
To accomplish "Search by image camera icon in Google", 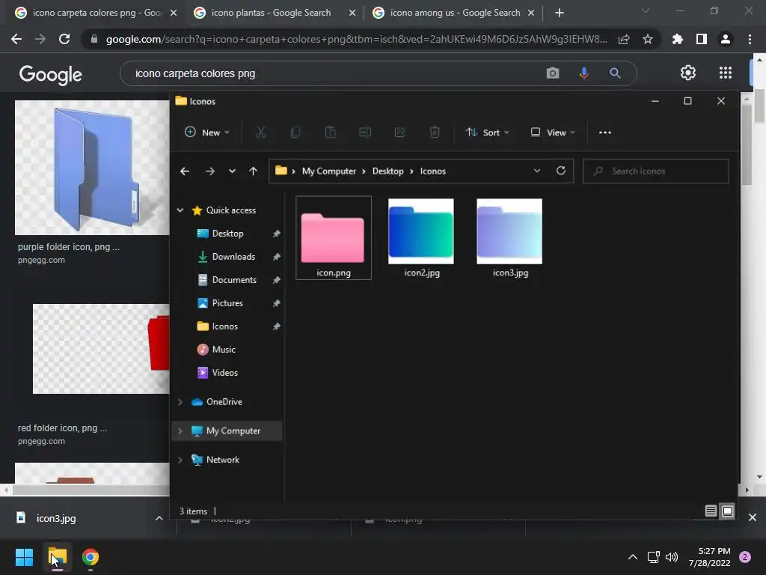I will point(553,73).
